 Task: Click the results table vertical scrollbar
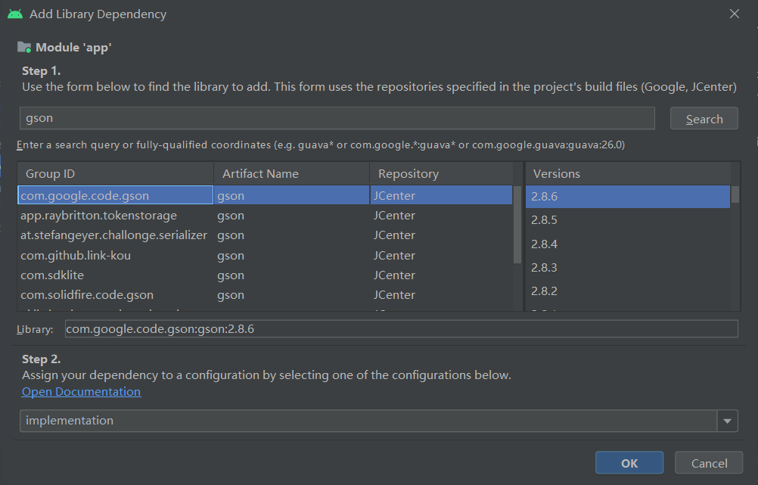click(x=517, y=225)
